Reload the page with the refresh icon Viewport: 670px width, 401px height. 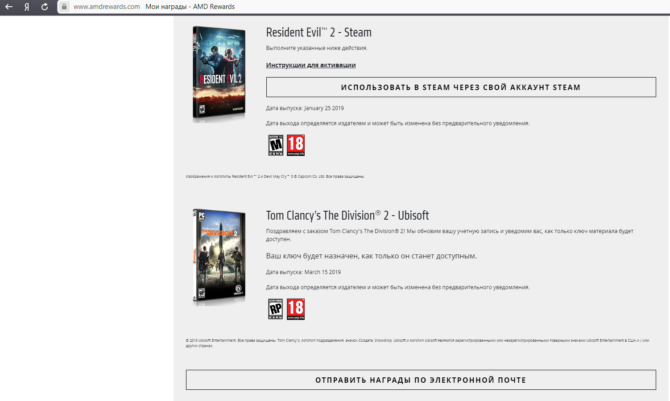coord(45,7)
